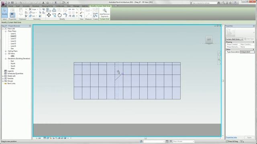Open the Home ribbon tab

[x=11, y=6]
